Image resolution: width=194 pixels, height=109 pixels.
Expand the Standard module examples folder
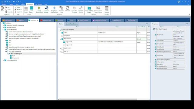pos(4,25)
